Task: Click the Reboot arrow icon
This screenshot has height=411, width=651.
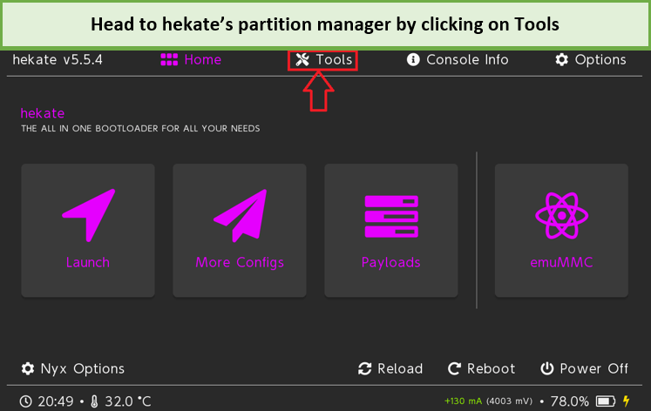Action: [454, 368]
